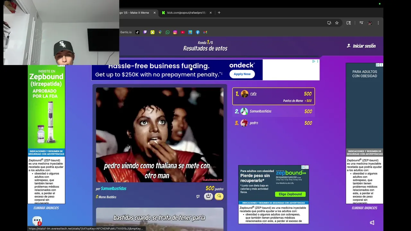Screen dimensions: 411x231
Task: Switch to the kick.com popout tab
Action: point(186,13)
